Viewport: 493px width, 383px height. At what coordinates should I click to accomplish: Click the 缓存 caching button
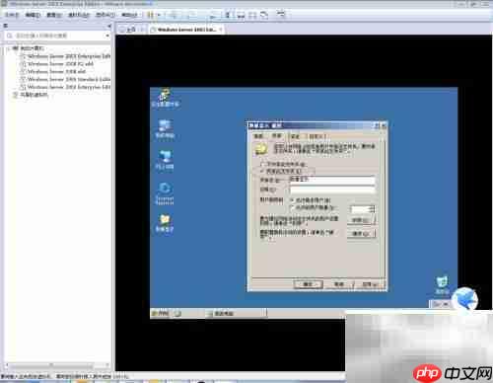[x=361, y=233]
